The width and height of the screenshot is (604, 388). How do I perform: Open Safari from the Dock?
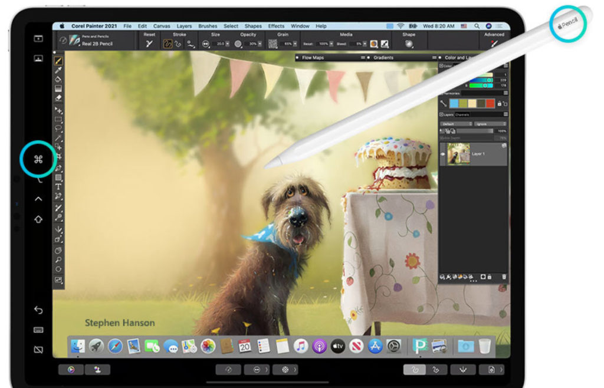115,346
